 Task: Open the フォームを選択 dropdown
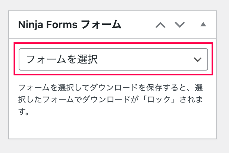(113, 59)
